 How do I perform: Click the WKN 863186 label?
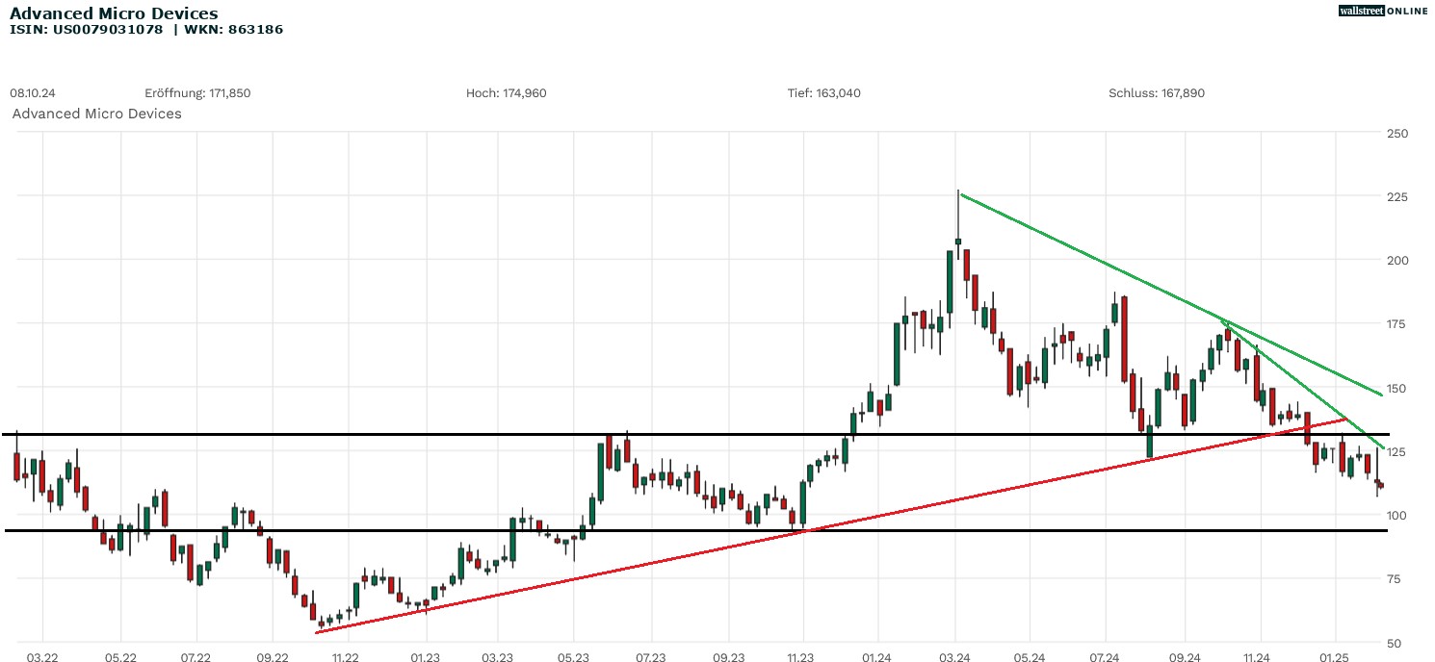click(x=236, y=29)
